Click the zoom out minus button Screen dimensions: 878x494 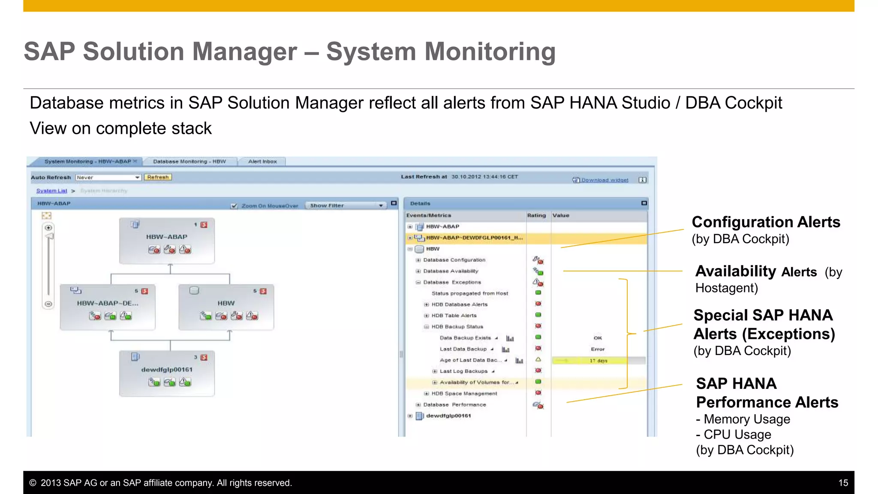48,304
